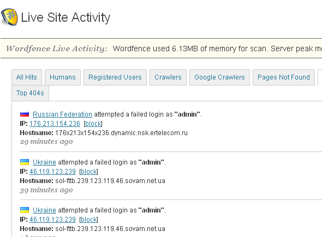
Task: Switch to the Humans tab
Action: [63, 77]
